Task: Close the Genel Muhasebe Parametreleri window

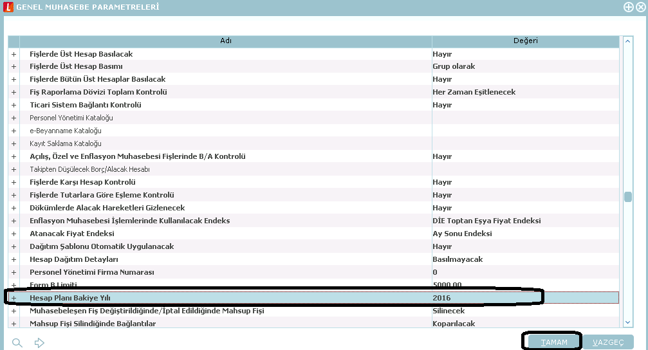Action: coord(640,7)
